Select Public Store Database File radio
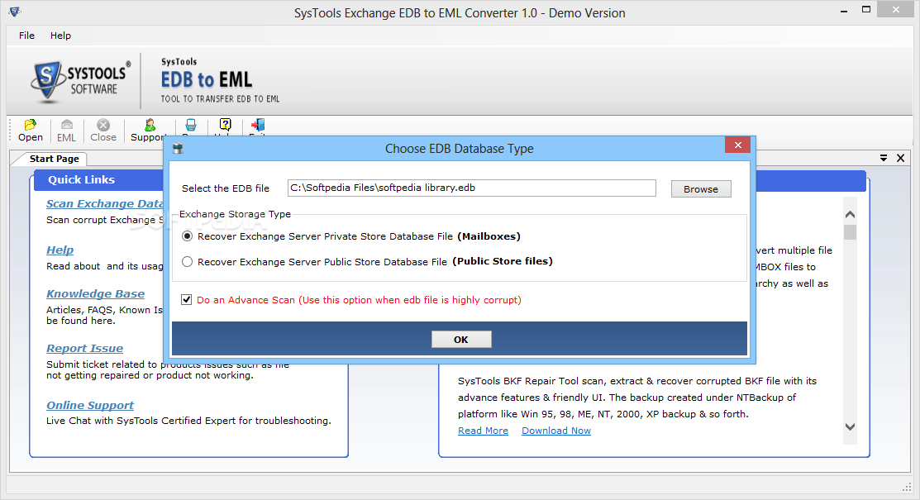 tap(187, 262)
